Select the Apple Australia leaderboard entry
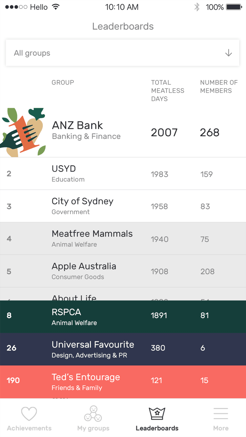The image size is (246, 437). [x=123, y=271]
